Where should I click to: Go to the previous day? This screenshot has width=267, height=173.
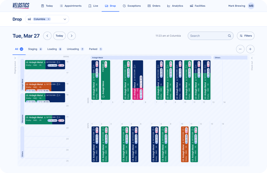47,36
